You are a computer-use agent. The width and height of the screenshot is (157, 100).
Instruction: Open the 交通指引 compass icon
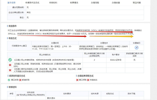(x=137, y=48)
